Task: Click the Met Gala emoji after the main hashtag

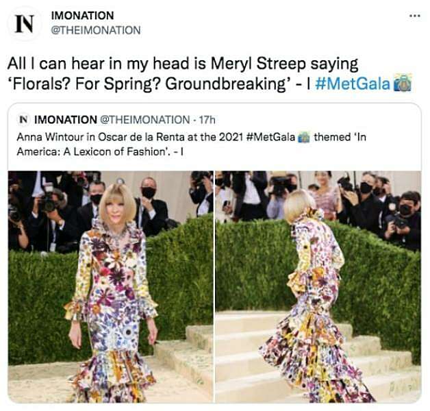Action: (x=402, y=83)
